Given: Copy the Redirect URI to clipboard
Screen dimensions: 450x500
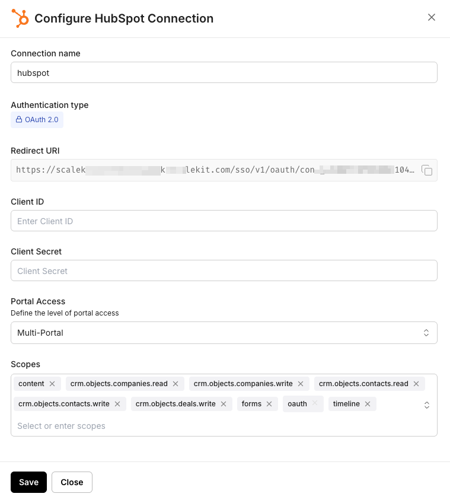Looking at the screenshot, I should (x=427, y=170).
